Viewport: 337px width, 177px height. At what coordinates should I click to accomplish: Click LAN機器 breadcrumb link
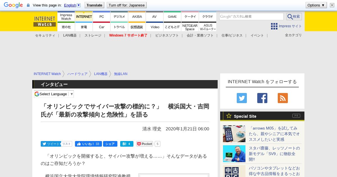[101, 74]
